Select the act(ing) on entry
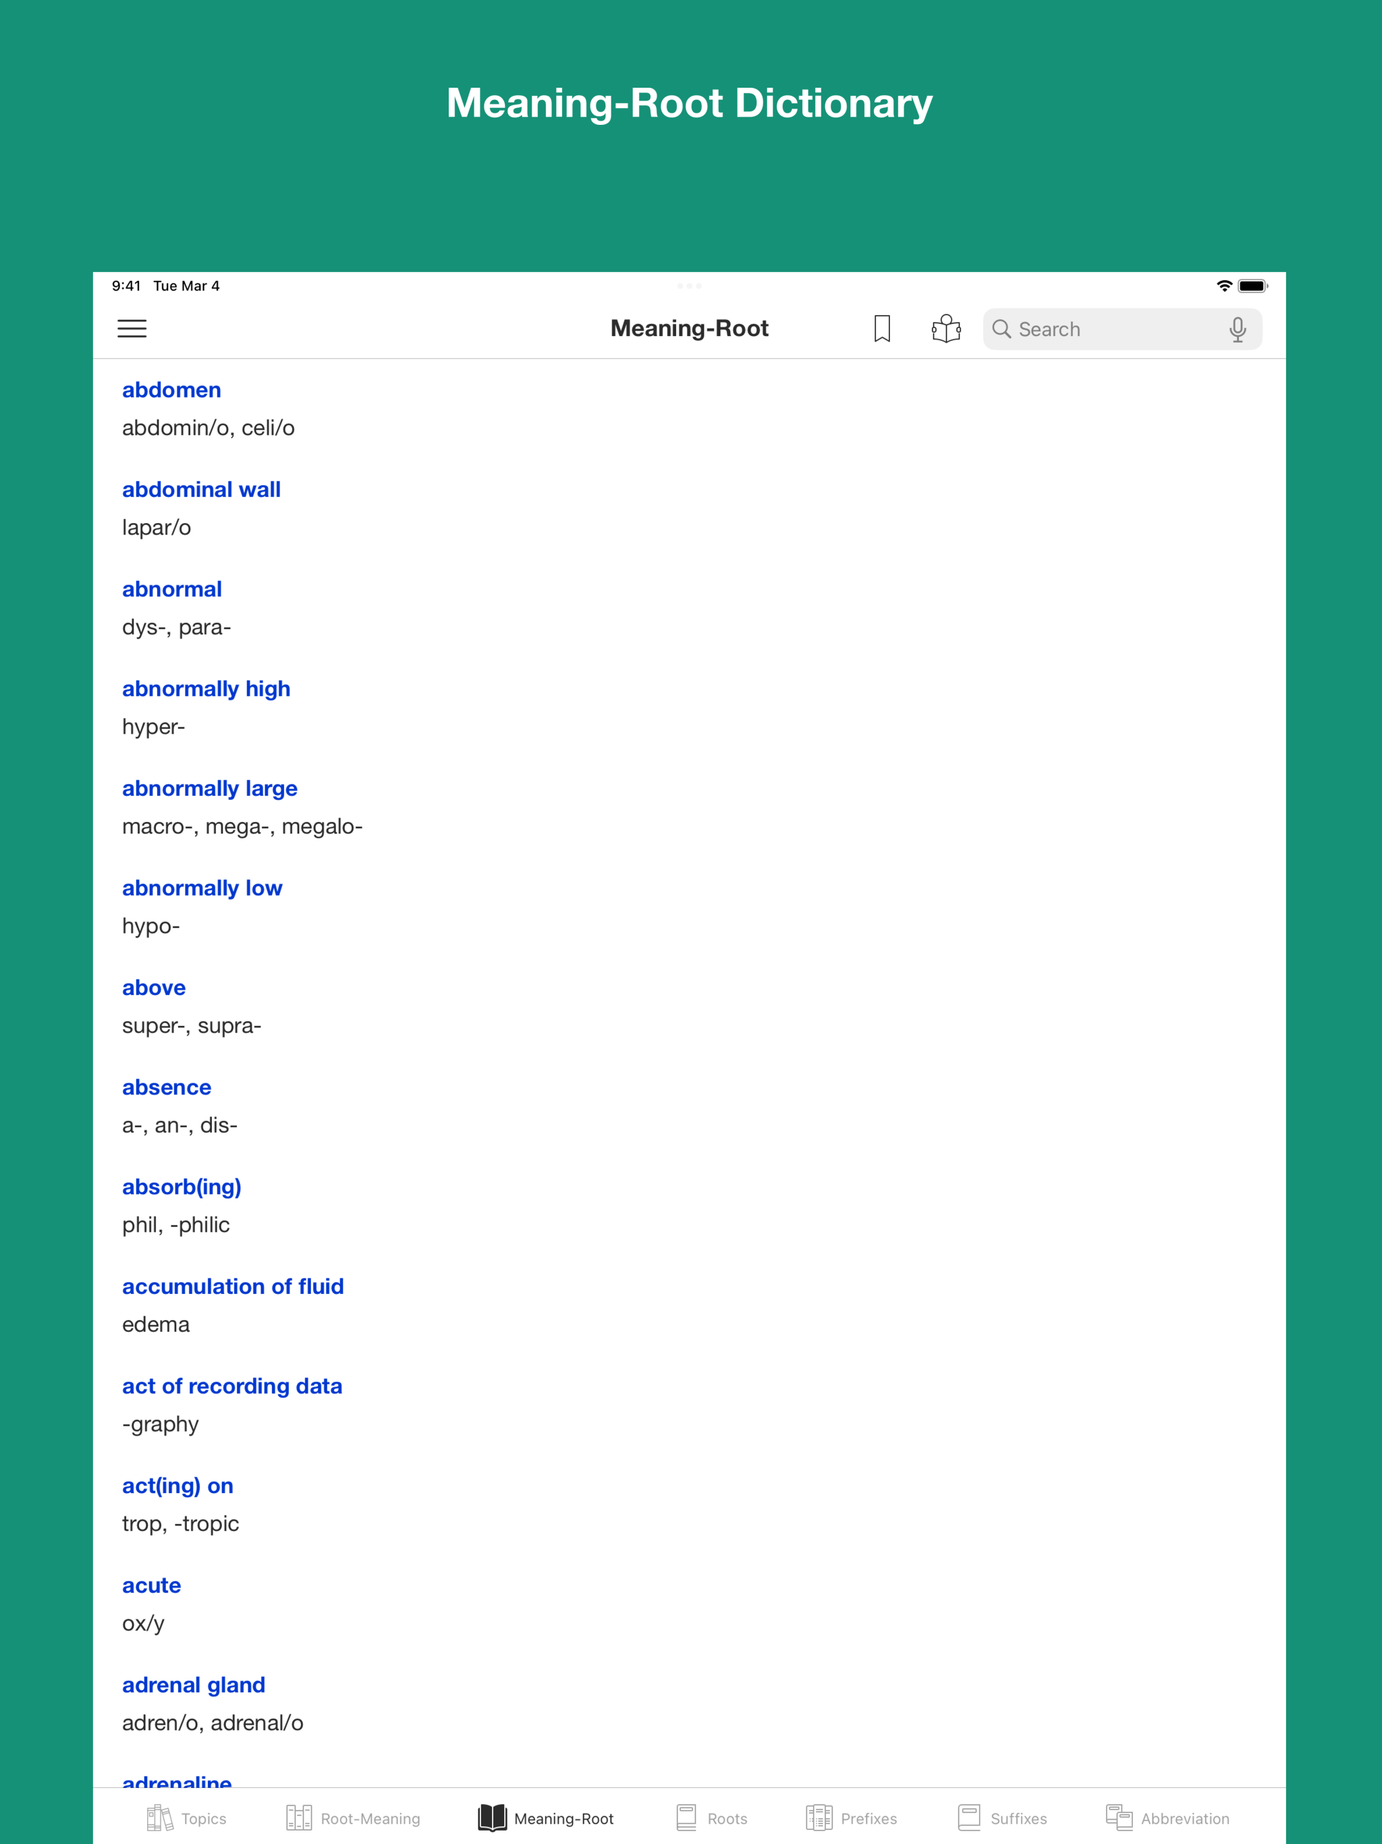The height and width of the screenshot is (1844, 1382). (177, 1486)
